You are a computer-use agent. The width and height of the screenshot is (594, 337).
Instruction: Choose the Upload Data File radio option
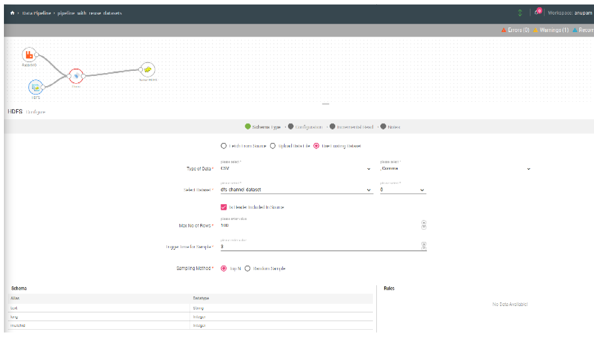click(273, 146)
